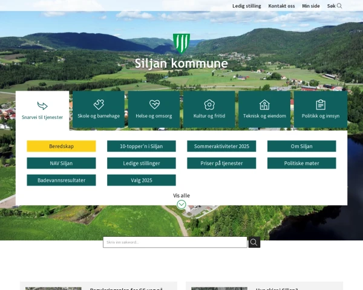Open the Ledige stillinger shortcut
363x290 pixels.
[142, 163]
